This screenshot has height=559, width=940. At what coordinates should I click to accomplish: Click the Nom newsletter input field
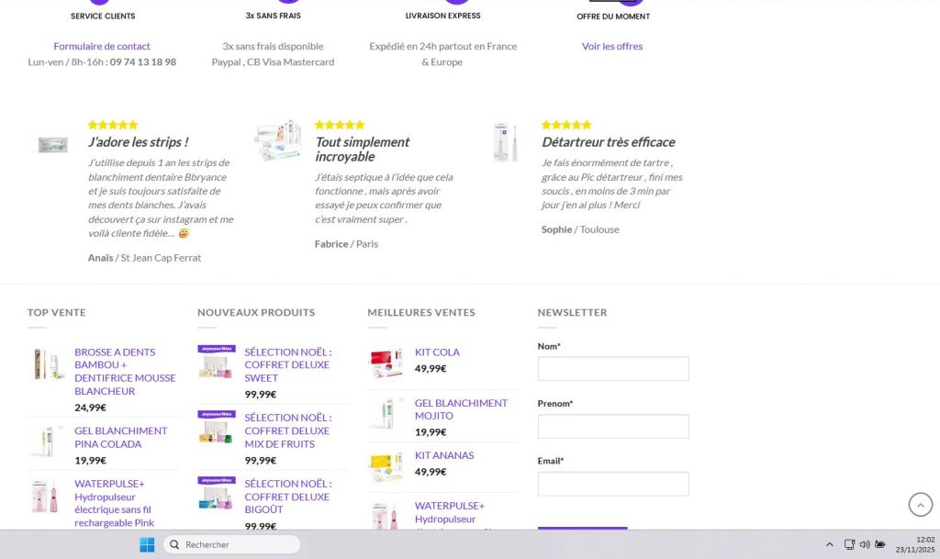[x=613, y=369]
